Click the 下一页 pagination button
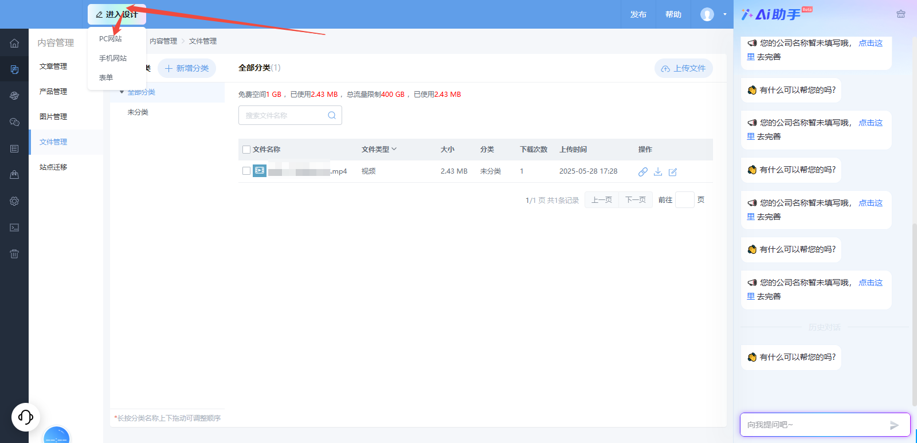This screenshot has height=443, width=917. point(636,200)
